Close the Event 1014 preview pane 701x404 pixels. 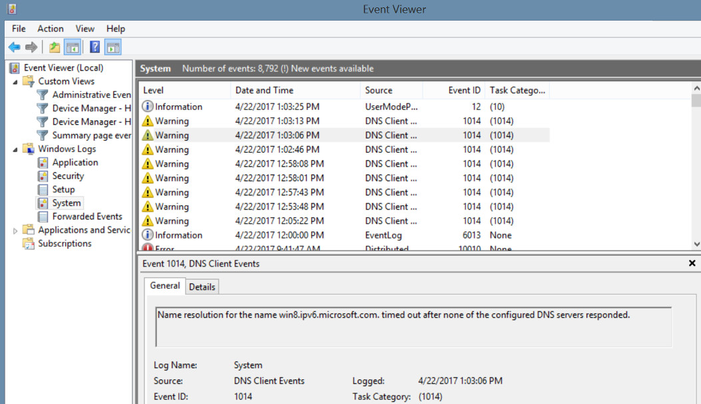[x=692, y=263]
